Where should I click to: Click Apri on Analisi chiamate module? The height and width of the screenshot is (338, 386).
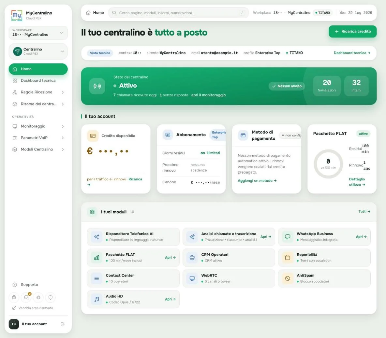pos(266,237)
